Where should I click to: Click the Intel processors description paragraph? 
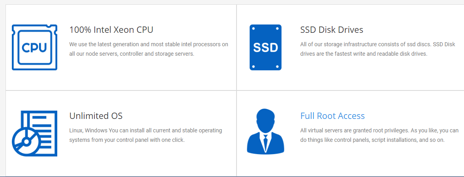(x=149, y=49)
